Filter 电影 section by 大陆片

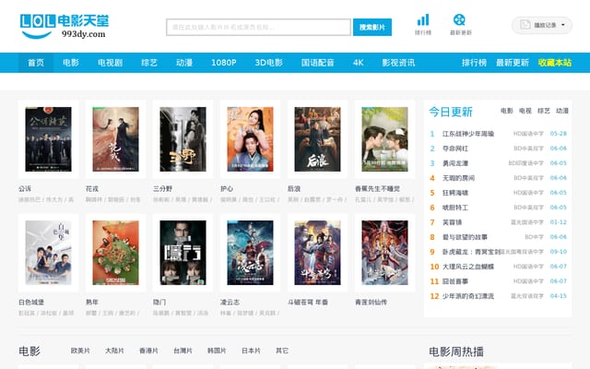[x=114, y=351]
